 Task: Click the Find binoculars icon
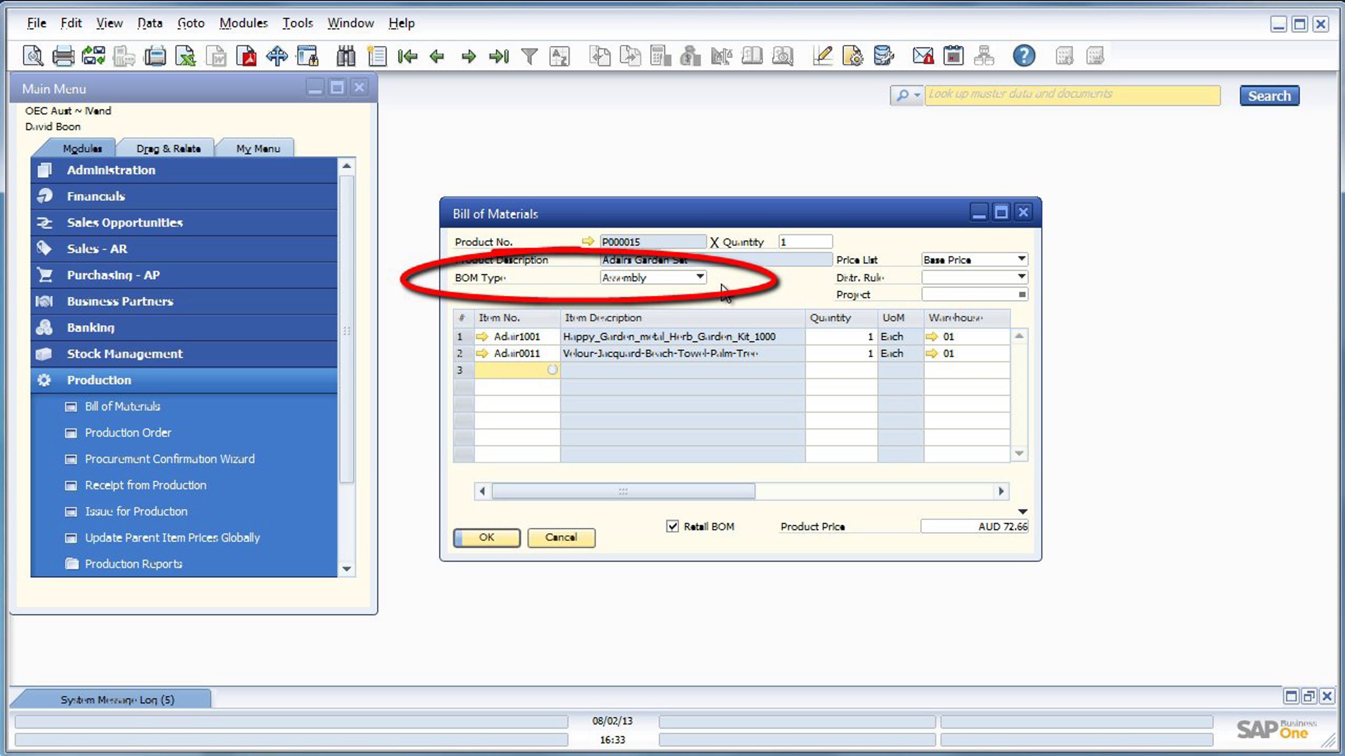[346, 56]
